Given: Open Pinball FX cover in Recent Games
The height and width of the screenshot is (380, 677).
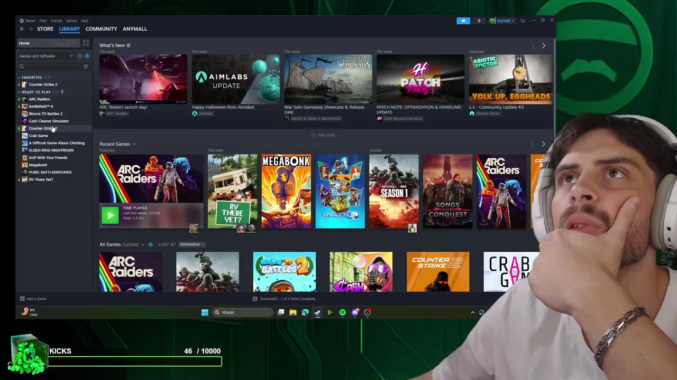Looking at the screenshot, I should point(340,192).
